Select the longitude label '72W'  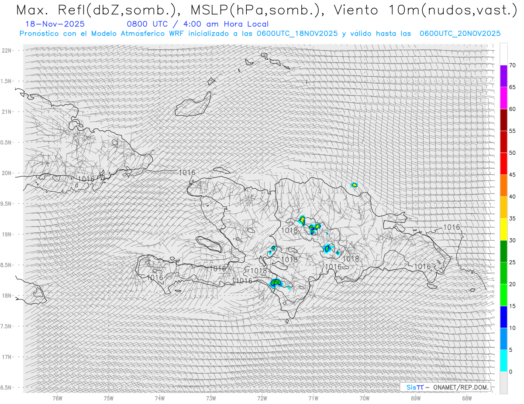262,398
